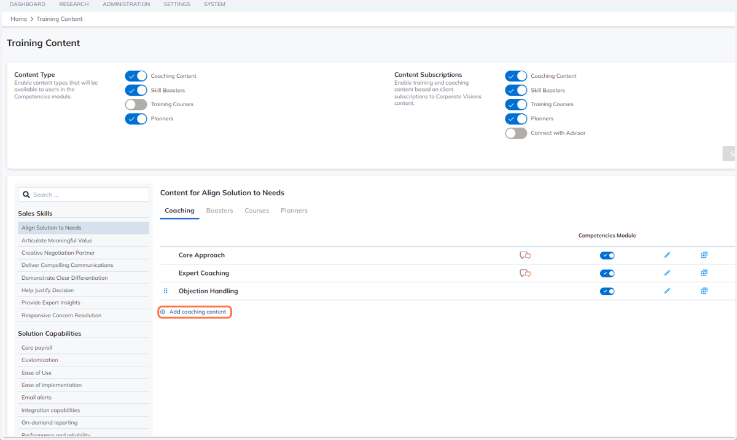Image resolution: width=737 pixels, height=440 pixels.
Task: Click into the Search input field
Action: [x=84, y=195]
